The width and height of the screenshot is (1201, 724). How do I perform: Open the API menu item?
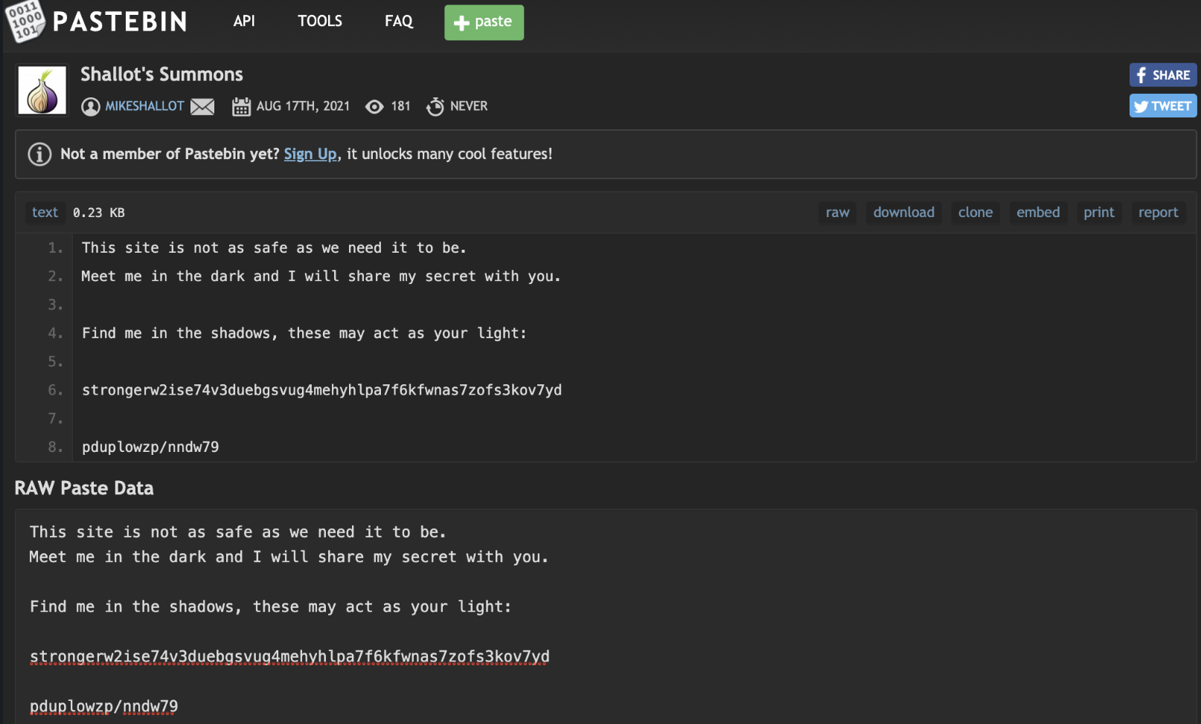244,22
